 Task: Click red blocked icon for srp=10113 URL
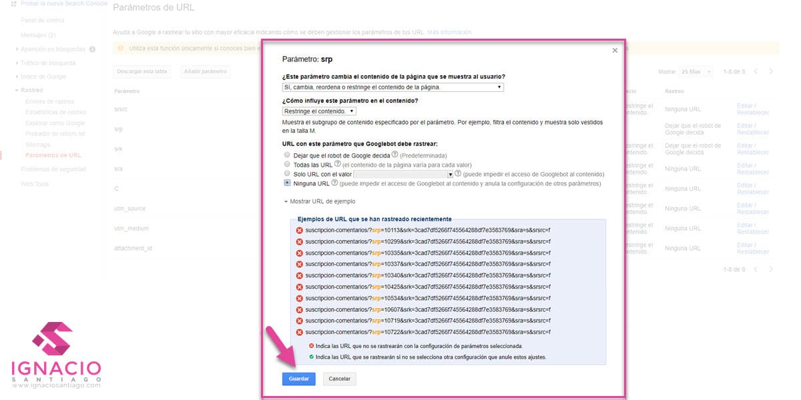(300, 231)
